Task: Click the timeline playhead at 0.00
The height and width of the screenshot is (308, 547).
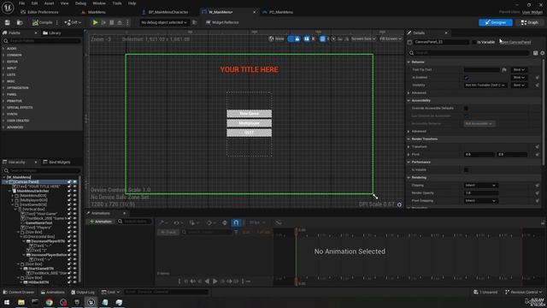Action: (x=297, y=231)
